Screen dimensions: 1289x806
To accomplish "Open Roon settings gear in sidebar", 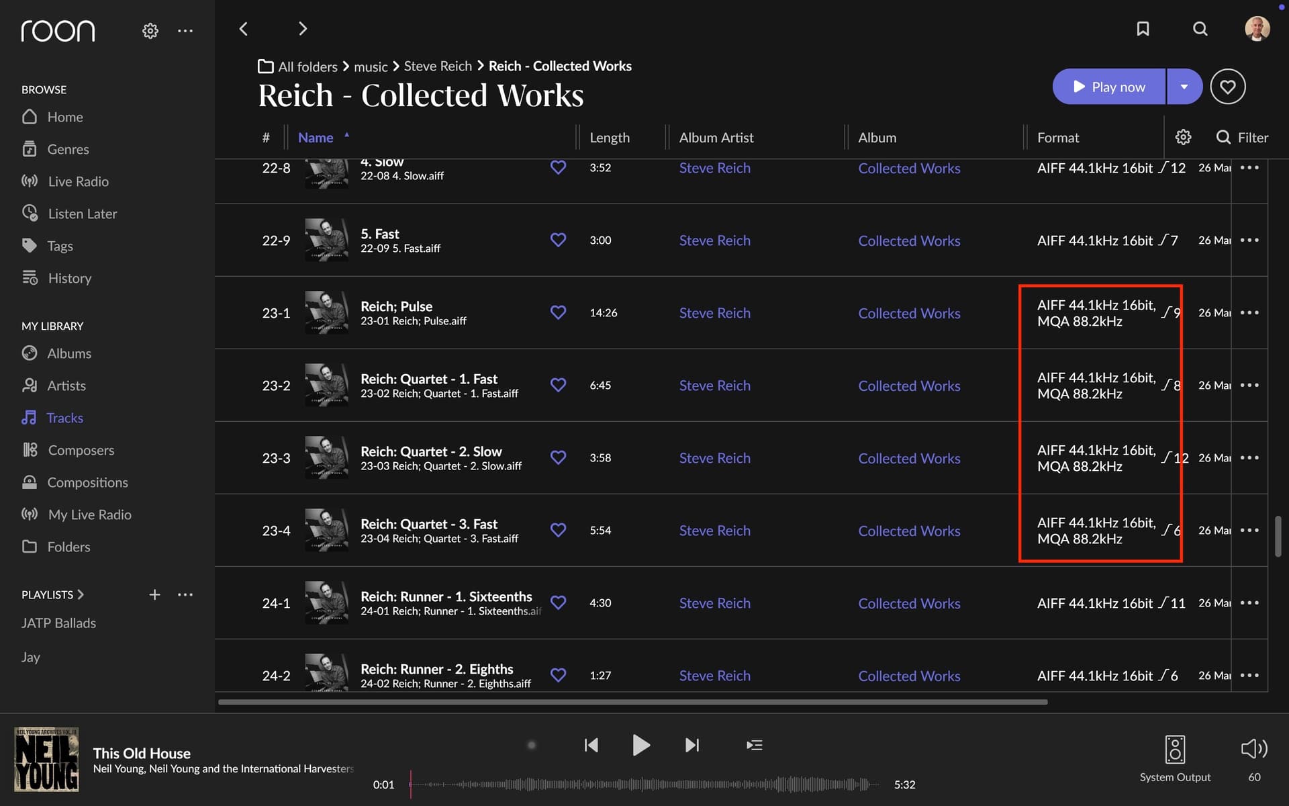I will click(x=150, y=31).
